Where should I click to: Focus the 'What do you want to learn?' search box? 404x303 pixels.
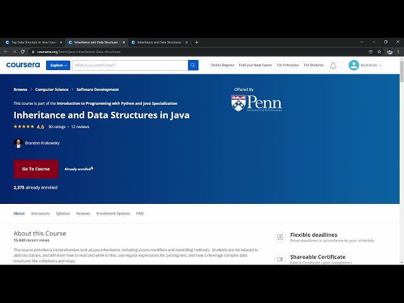[x=130, y=65]
